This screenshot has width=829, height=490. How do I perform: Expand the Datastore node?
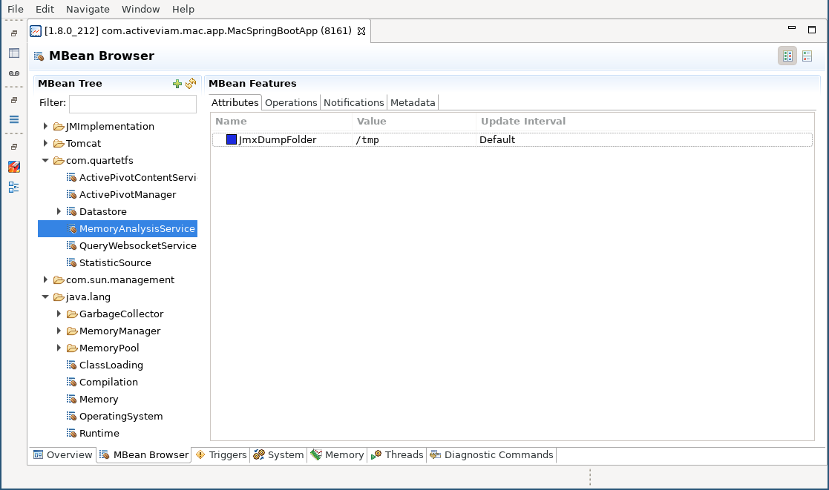tap(59, 212)
